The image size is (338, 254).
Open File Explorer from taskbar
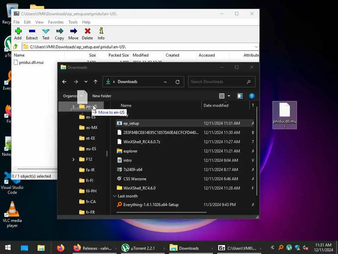coord(41,248)
